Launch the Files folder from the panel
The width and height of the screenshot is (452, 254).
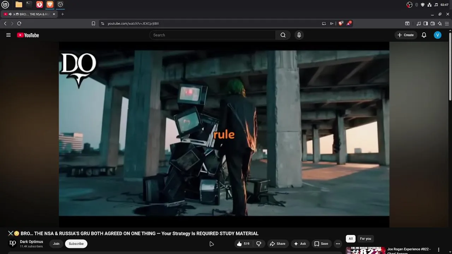pos(19,5)
